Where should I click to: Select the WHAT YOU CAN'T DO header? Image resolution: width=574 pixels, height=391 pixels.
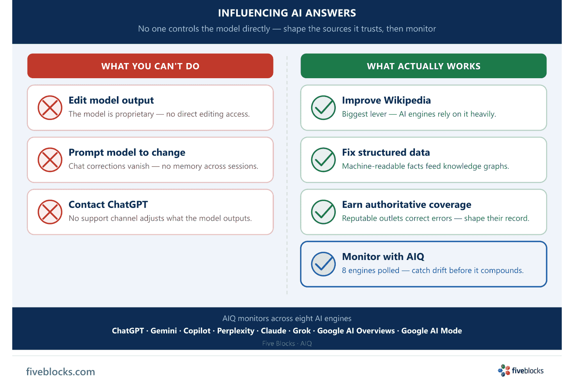click(x=150, y=66)
